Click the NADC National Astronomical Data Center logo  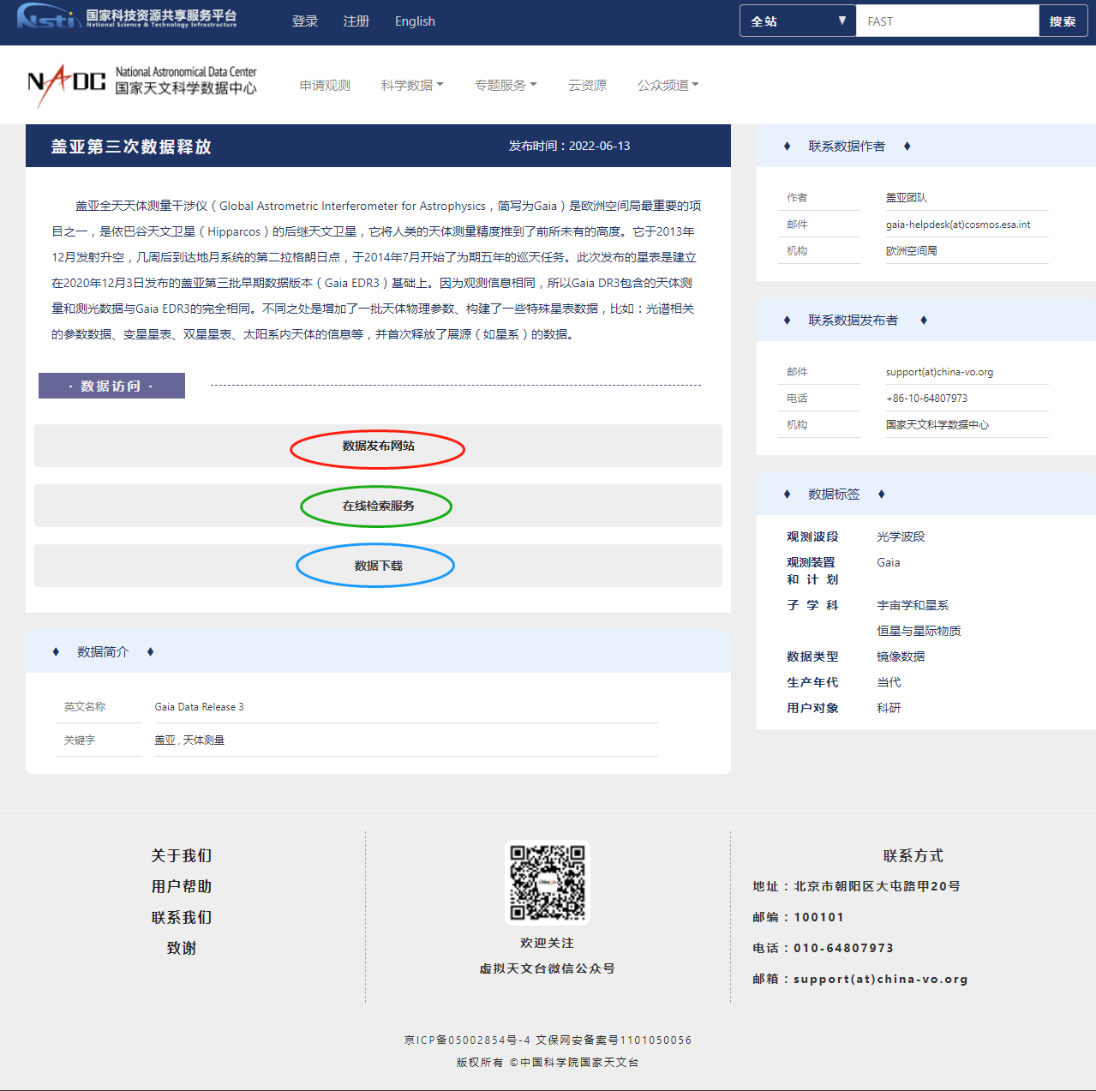(142, 85)
